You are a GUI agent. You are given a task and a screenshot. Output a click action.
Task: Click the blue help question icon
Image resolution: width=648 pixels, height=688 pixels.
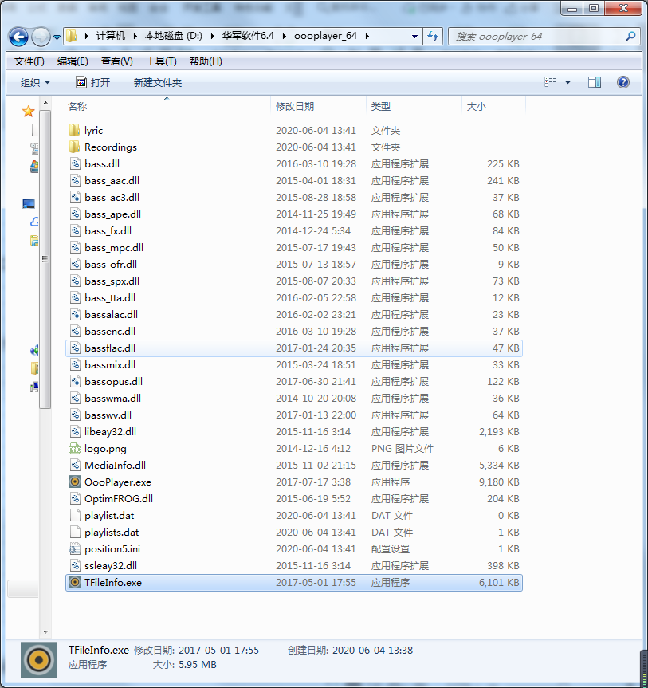point(623,82)
